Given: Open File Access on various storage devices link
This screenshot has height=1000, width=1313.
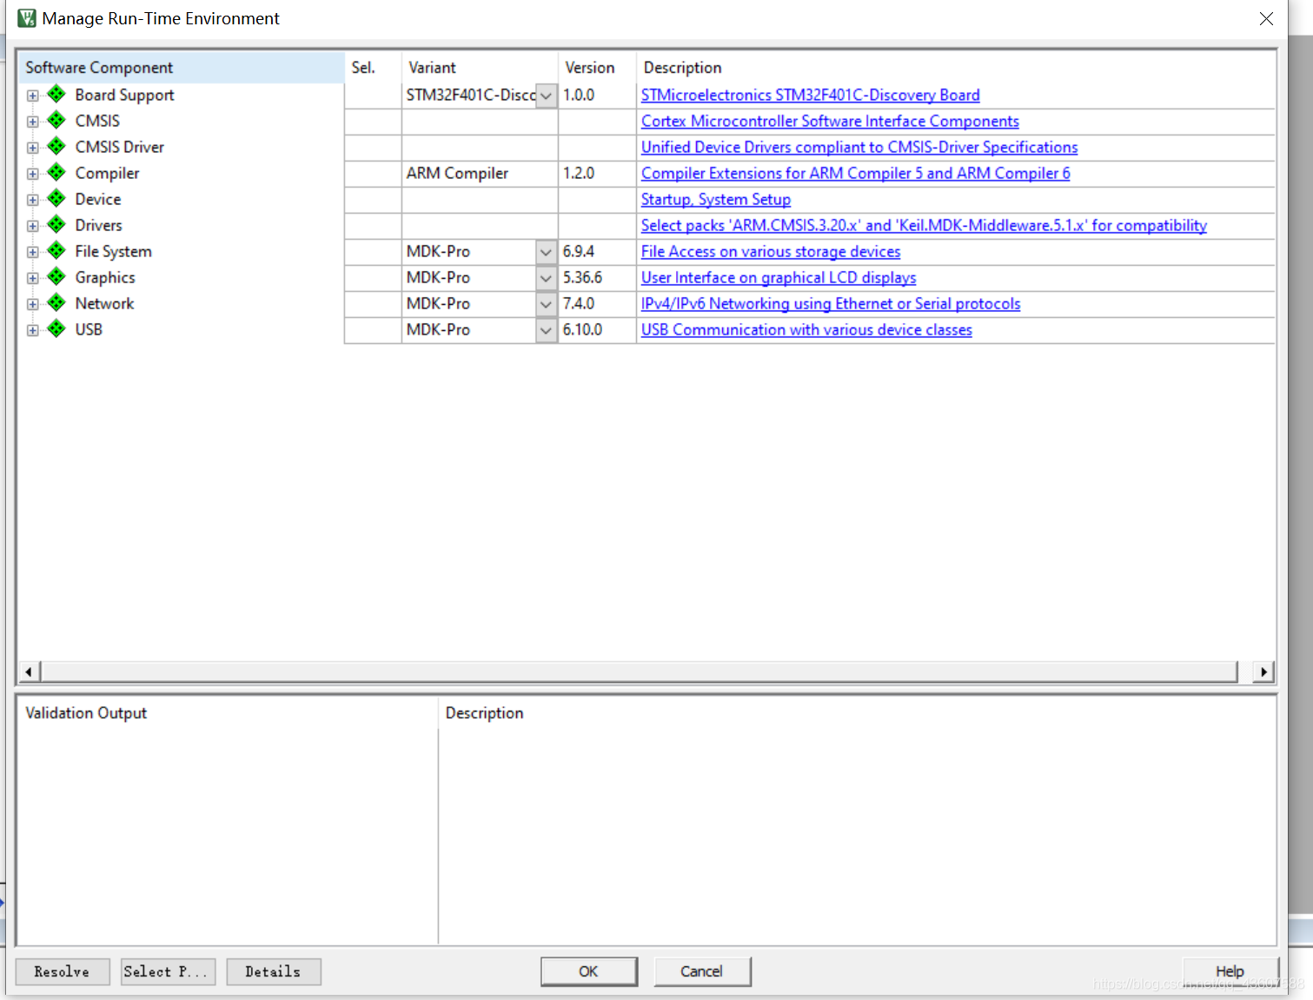Looking at the screenshot, I should [x=771, y=251].
